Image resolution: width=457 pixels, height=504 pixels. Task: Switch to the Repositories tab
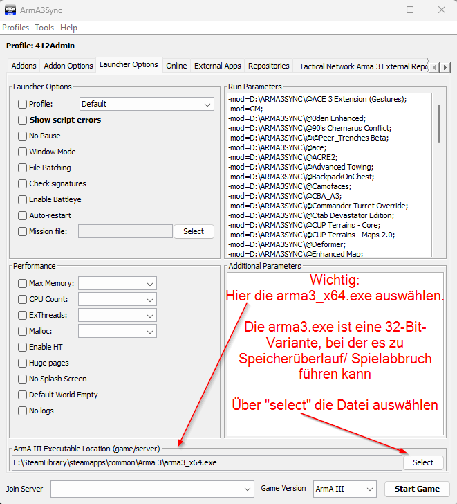point(269,66)
